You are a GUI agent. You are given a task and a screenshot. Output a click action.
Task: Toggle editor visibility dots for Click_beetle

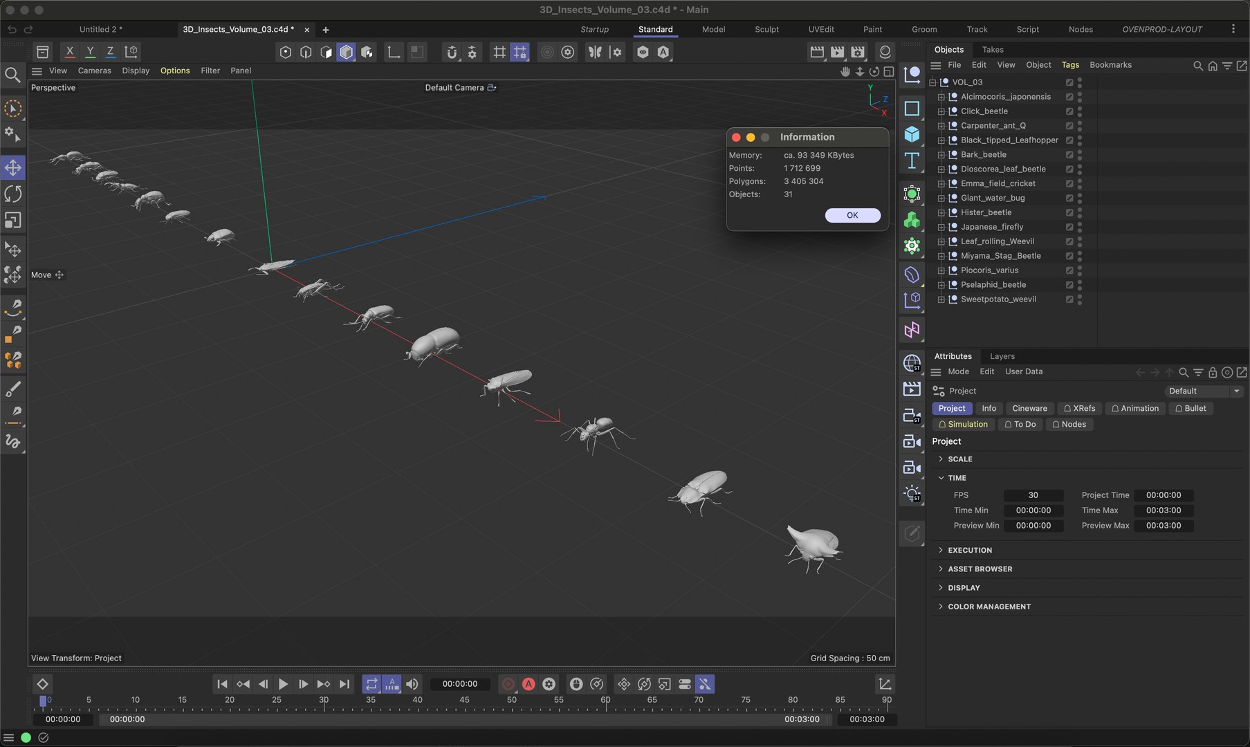click(x=1080, y=111)
